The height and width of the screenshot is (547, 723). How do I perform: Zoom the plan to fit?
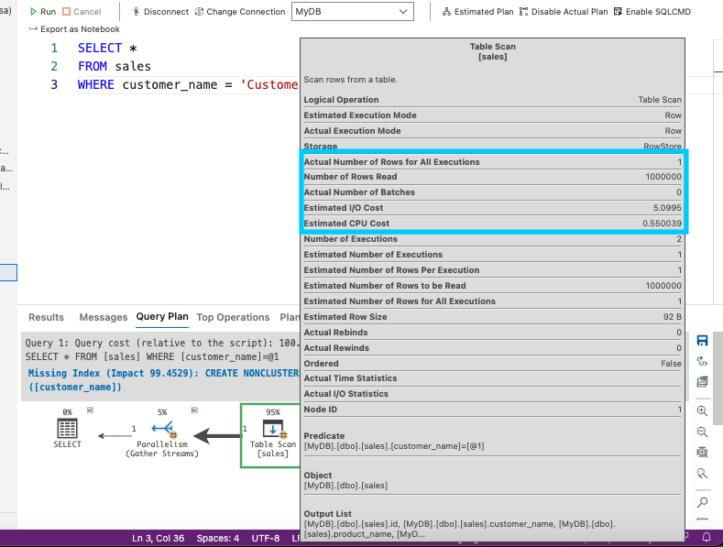click(x=702, y=452)
